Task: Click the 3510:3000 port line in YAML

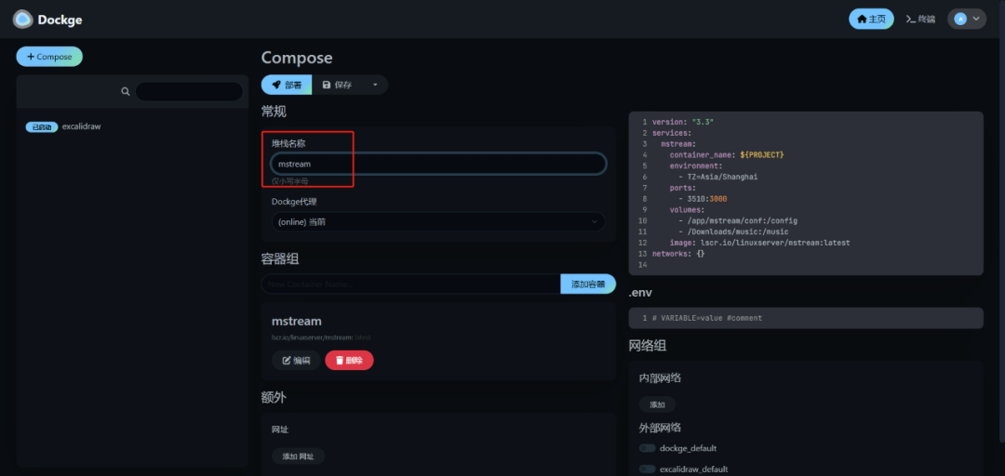Action: coord(703,199)
